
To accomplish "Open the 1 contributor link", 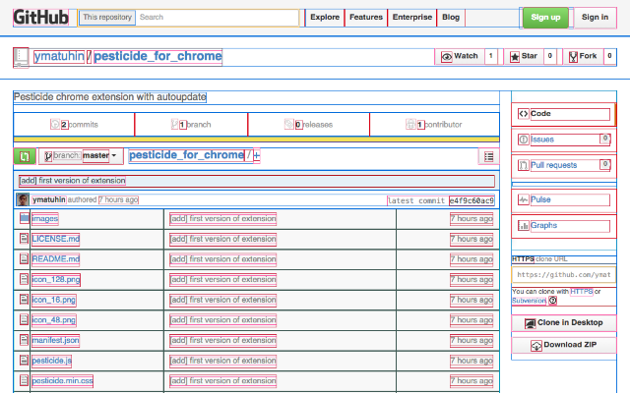I will (434, 125).
